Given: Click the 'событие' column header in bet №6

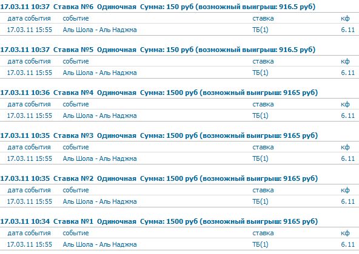Looking at the screenshot, I should point(76,18).
